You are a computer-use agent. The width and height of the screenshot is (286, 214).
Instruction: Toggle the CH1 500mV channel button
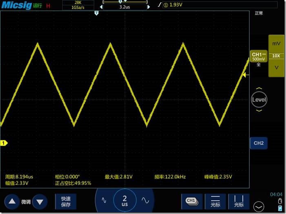click(x=258, y=57)
